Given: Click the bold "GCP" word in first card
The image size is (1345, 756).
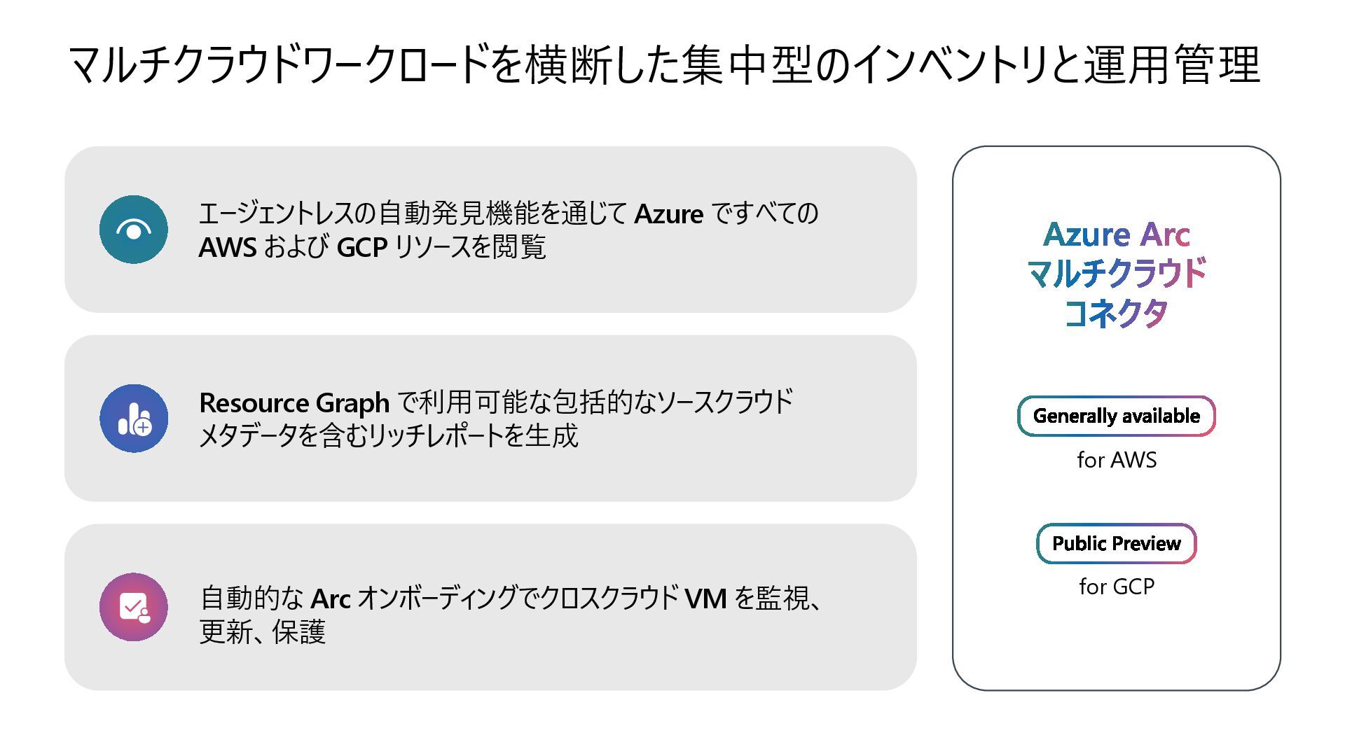Looking at the screenshot, I should [x=361, y=248].
